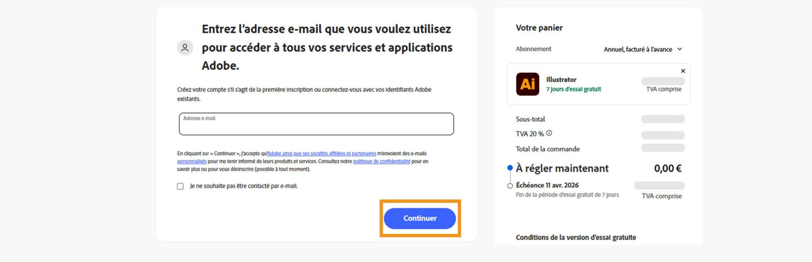The image size is (812, 262).
Task: Click the "Votre panier" heading
Action: pos(538,28)
